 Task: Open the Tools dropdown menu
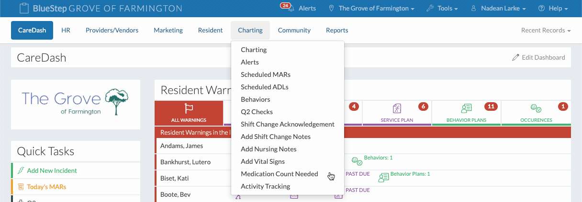442,9
